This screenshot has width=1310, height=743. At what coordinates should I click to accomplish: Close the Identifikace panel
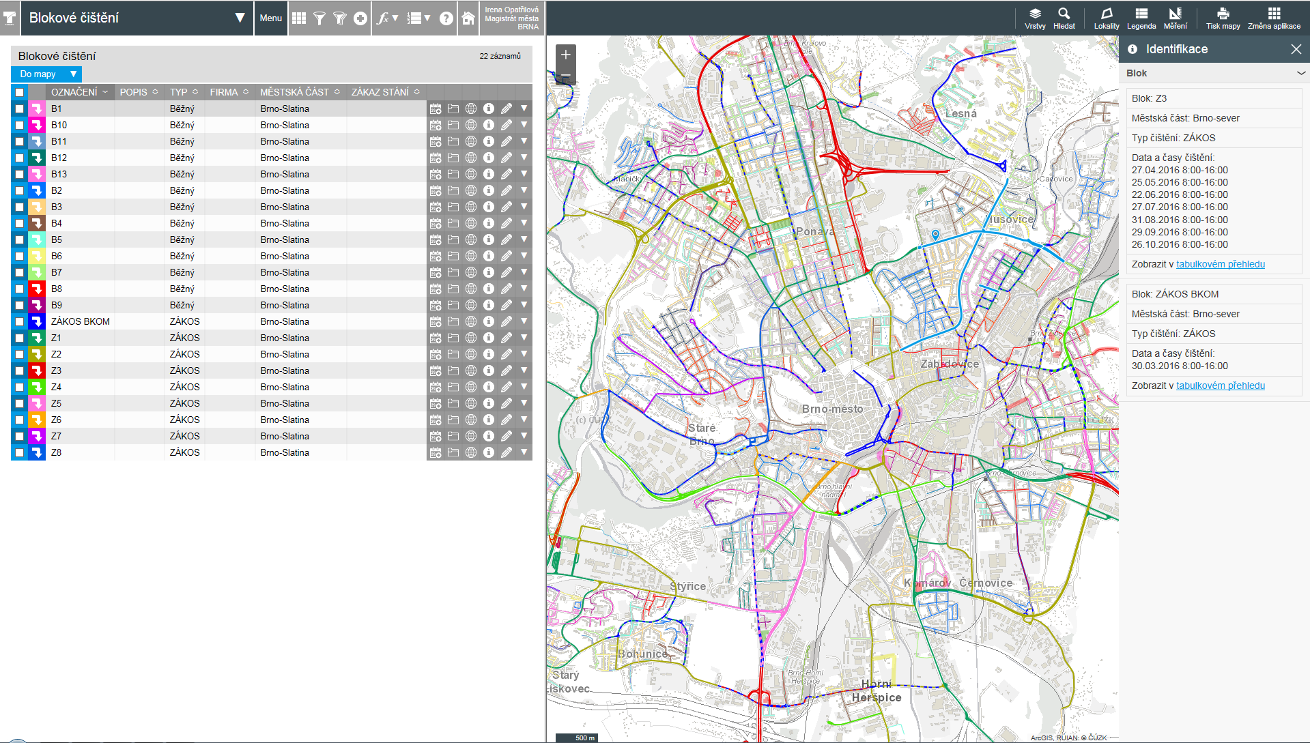coord(1296,49)
